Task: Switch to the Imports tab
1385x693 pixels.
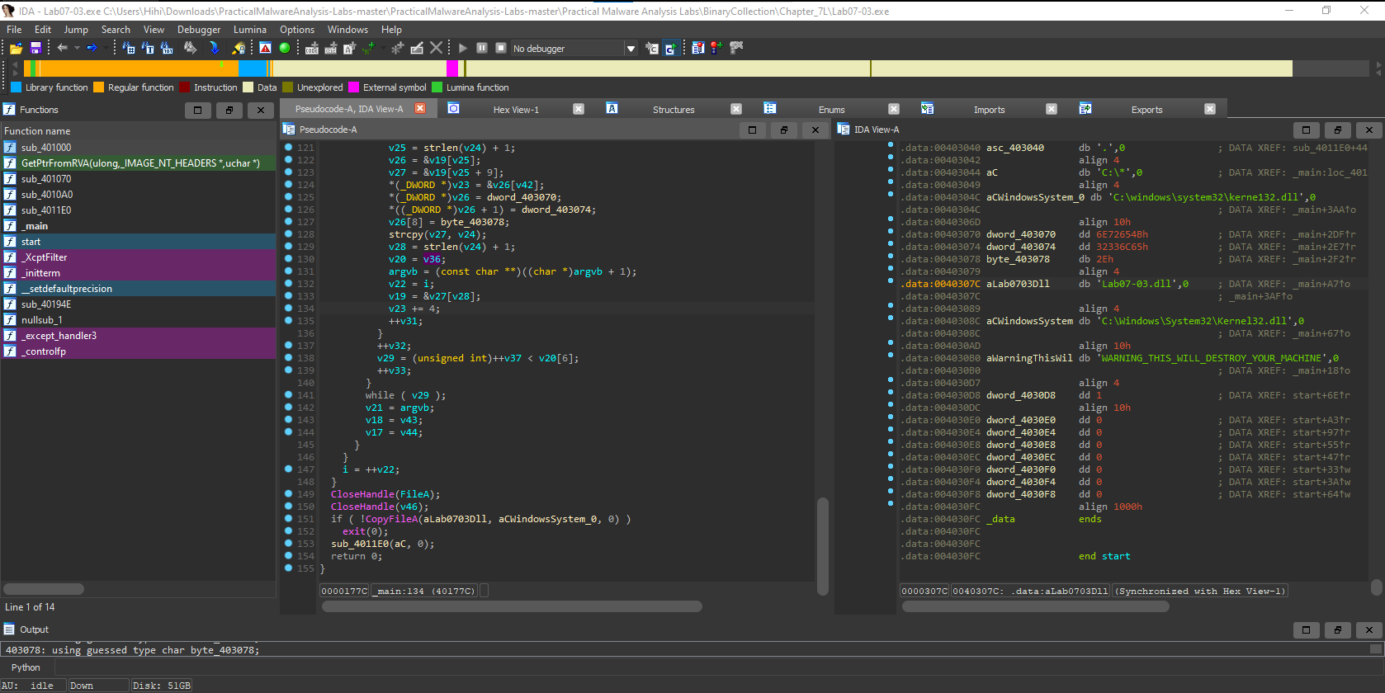Action: click(x=989, y=110)
